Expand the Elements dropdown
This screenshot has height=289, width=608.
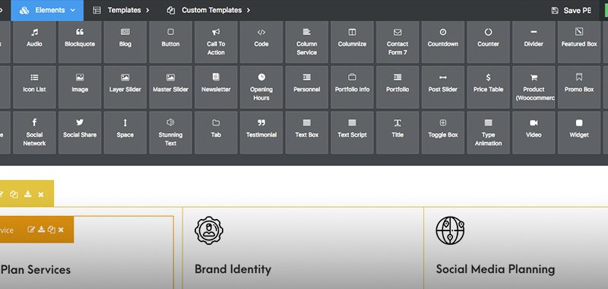click(x=47, y=11)
